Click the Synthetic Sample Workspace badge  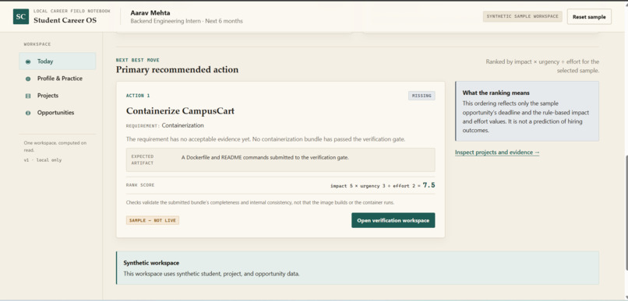click(x=522, y=16)
